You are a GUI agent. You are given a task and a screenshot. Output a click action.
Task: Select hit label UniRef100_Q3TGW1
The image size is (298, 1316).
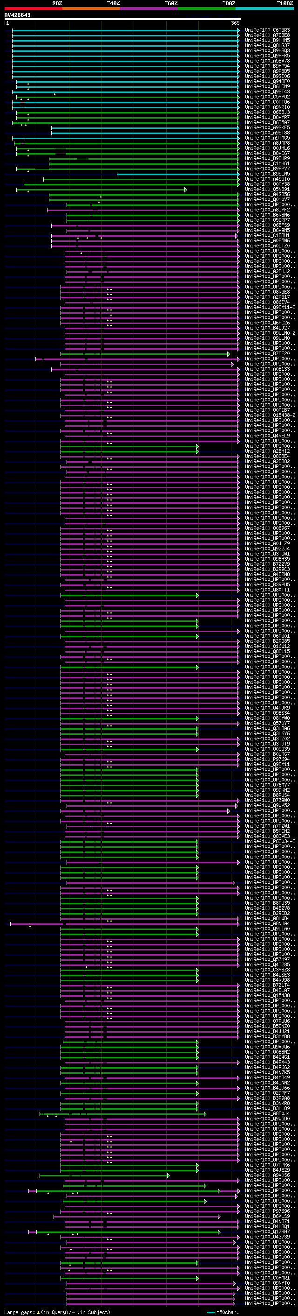[267, 554]
